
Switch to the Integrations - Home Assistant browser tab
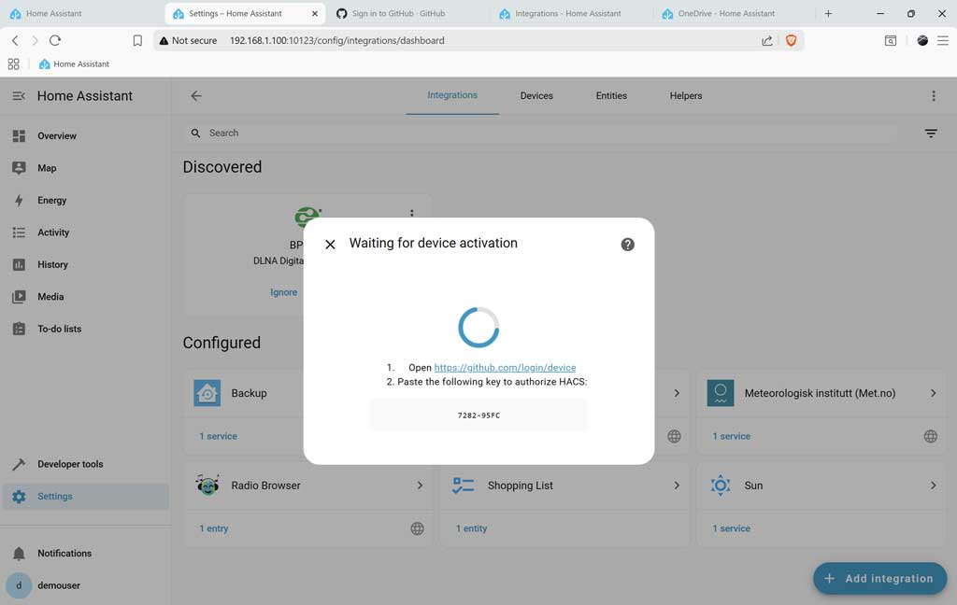click(x=567, y=13)
